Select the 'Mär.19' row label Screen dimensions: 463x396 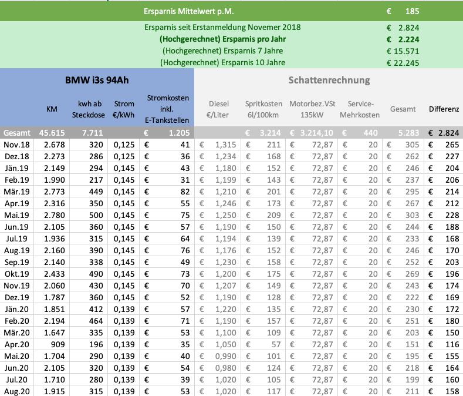(16, 192)
